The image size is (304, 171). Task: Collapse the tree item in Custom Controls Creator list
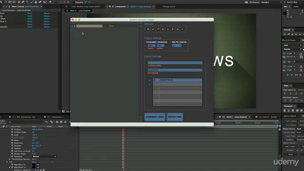(72, 26)
